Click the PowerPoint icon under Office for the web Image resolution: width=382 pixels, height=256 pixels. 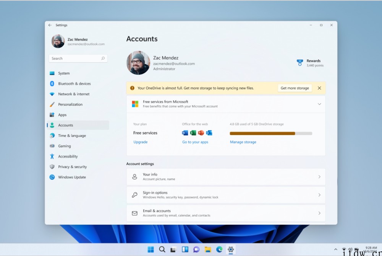pos(201,133)
